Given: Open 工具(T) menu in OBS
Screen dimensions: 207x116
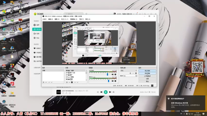Looking at the screenshot, I should (x=81, y=19).
